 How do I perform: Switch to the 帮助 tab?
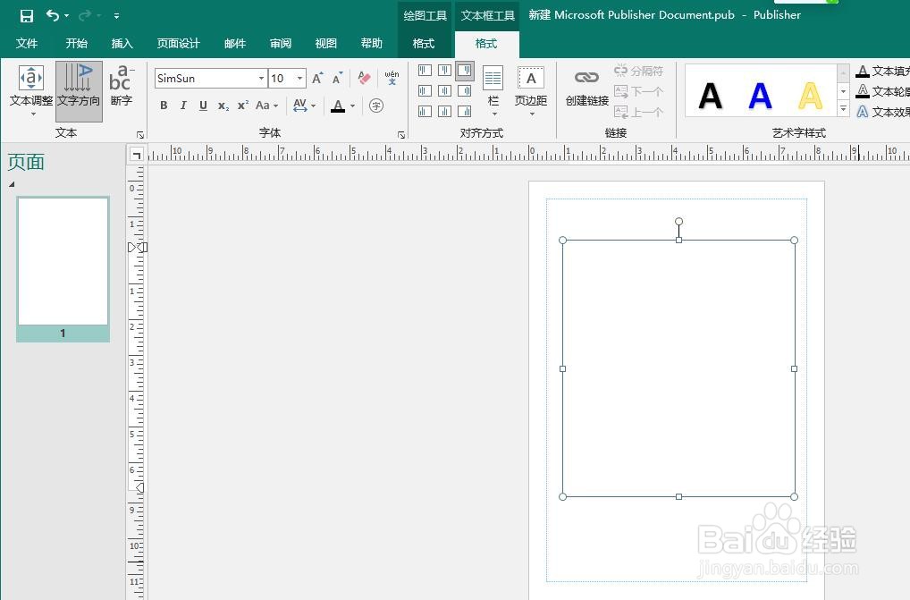[x=372, y=44]
